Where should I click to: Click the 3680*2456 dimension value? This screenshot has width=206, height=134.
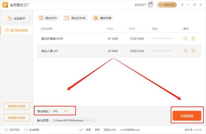coord(137,51)
